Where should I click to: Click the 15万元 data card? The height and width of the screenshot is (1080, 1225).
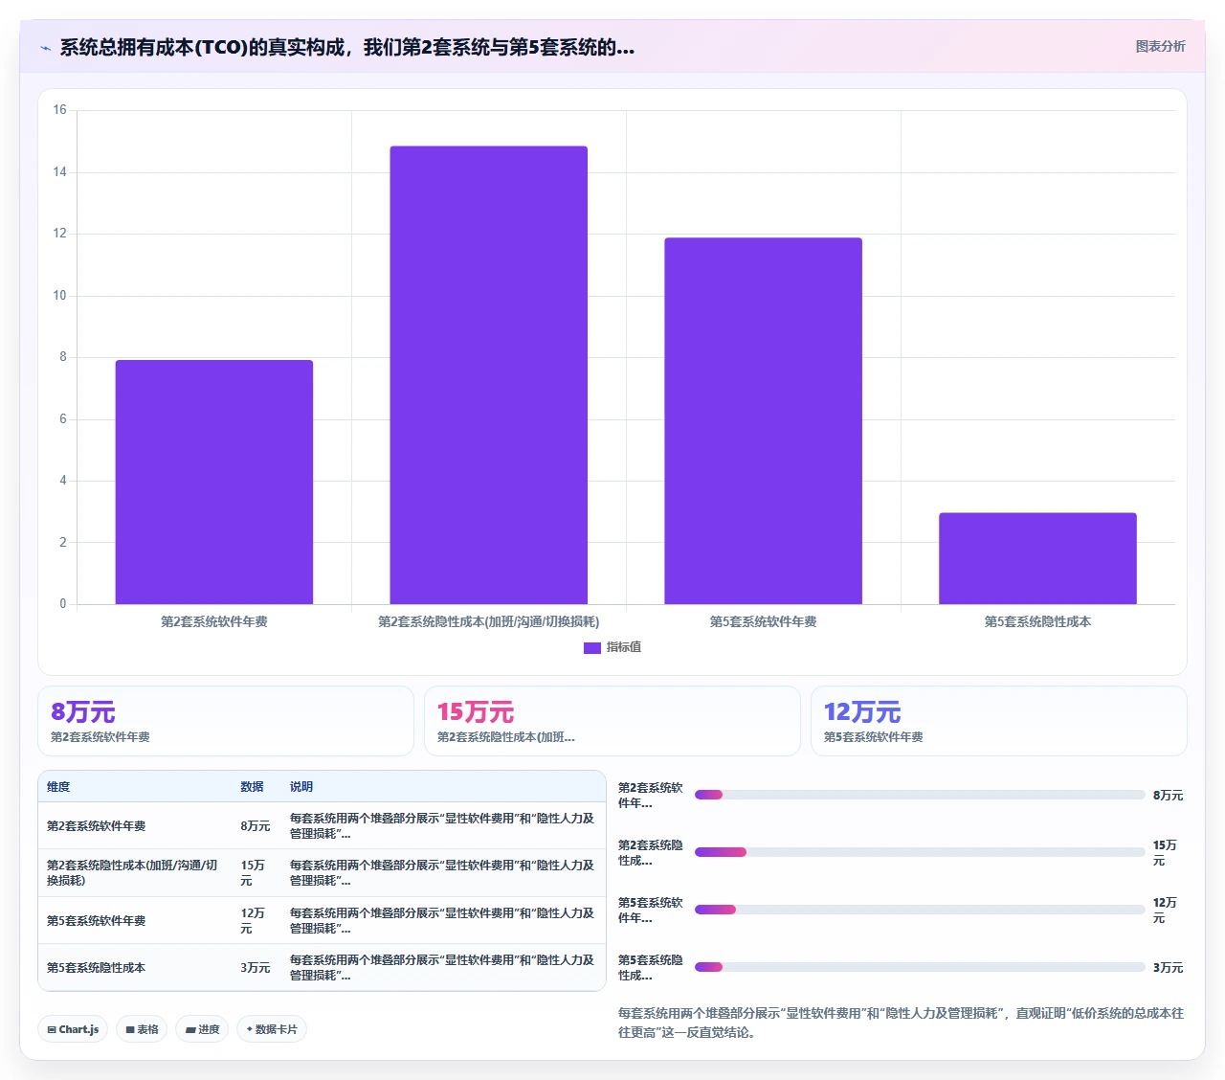click(x=612, y=721)
